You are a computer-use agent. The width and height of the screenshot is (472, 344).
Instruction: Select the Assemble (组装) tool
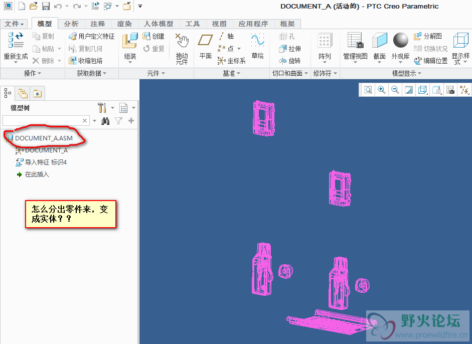[130, 48]
